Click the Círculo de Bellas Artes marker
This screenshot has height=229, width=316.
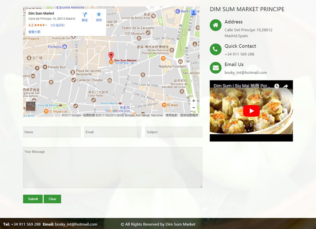(153, 16)
